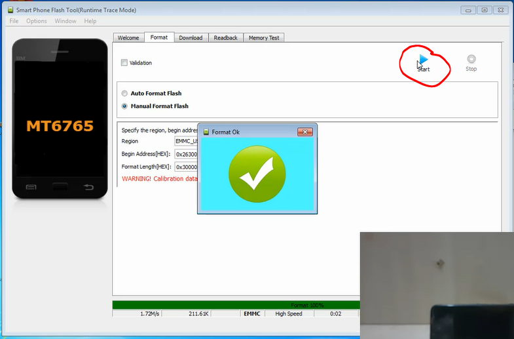
Task: Enable the Validation checkbox
Action: point(124,62)
